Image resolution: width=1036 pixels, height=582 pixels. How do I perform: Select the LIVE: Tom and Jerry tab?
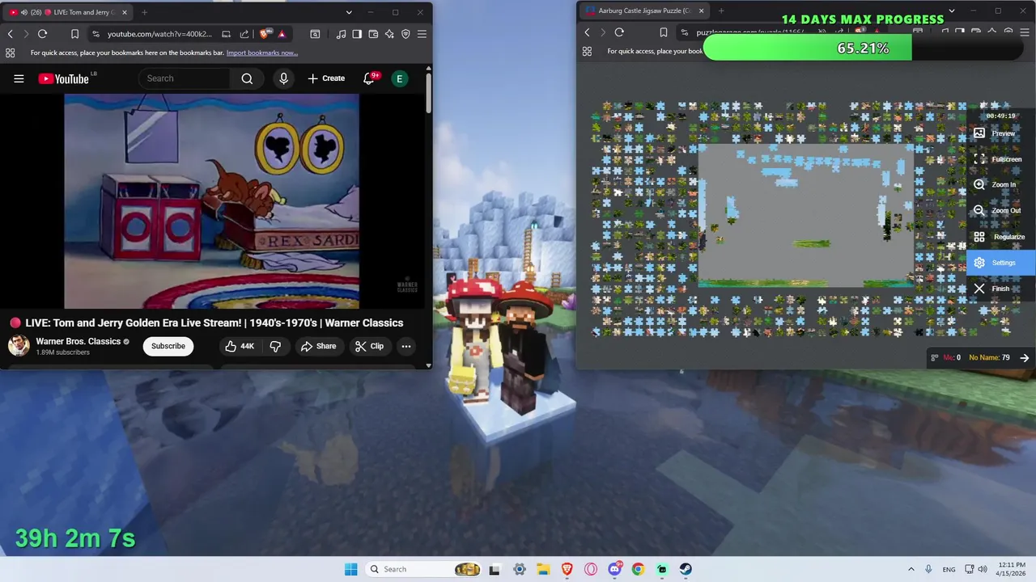[70, 12]
